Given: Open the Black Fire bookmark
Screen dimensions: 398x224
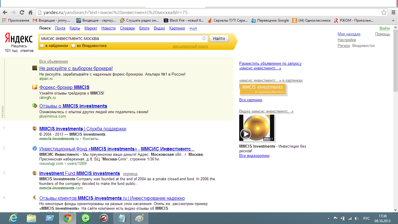Looking at the screenshot, I should (x=184, y=20).
